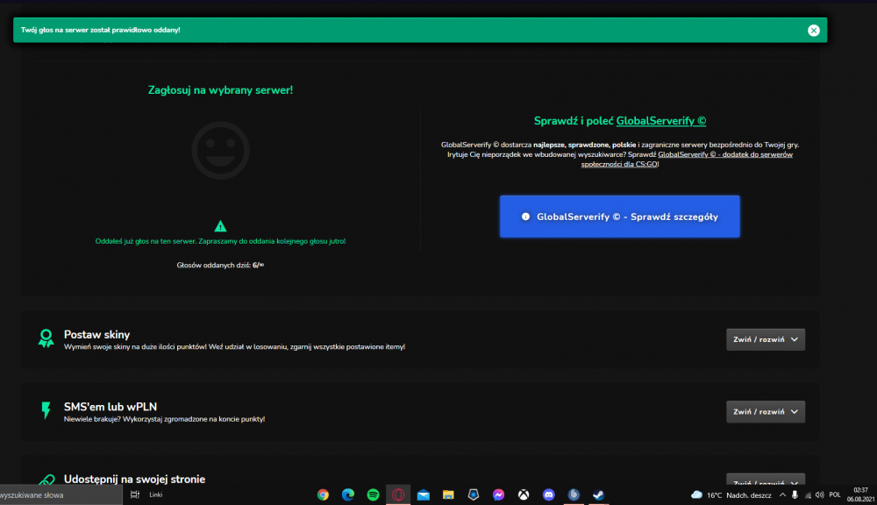Dismiss the green vote confirmation banner
This screenshot has width=877, height=505.
pyautogui.click(x=813, y=30)
